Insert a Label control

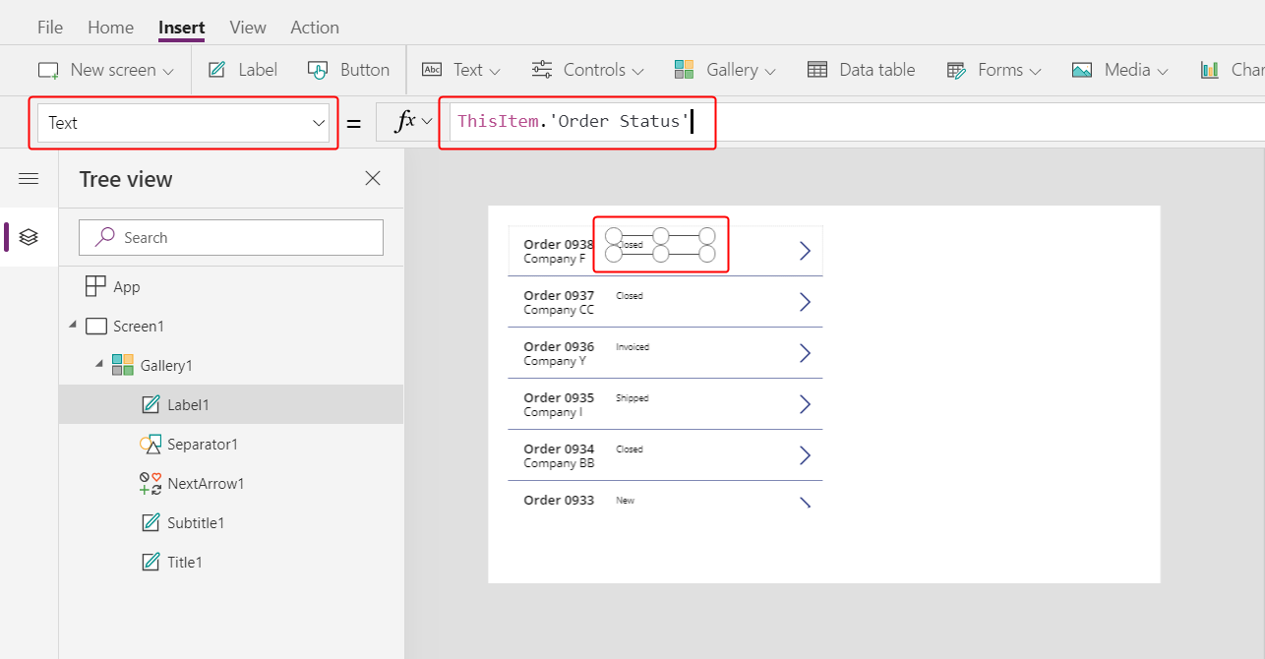click(242, 70)
